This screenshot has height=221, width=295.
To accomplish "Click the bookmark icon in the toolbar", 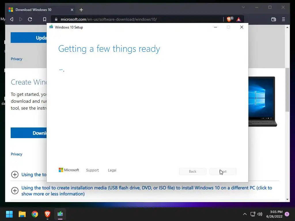I will 45,19.
